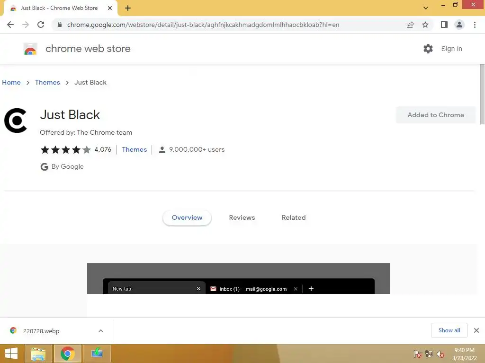Open the installer icon in taskbar

97,354
